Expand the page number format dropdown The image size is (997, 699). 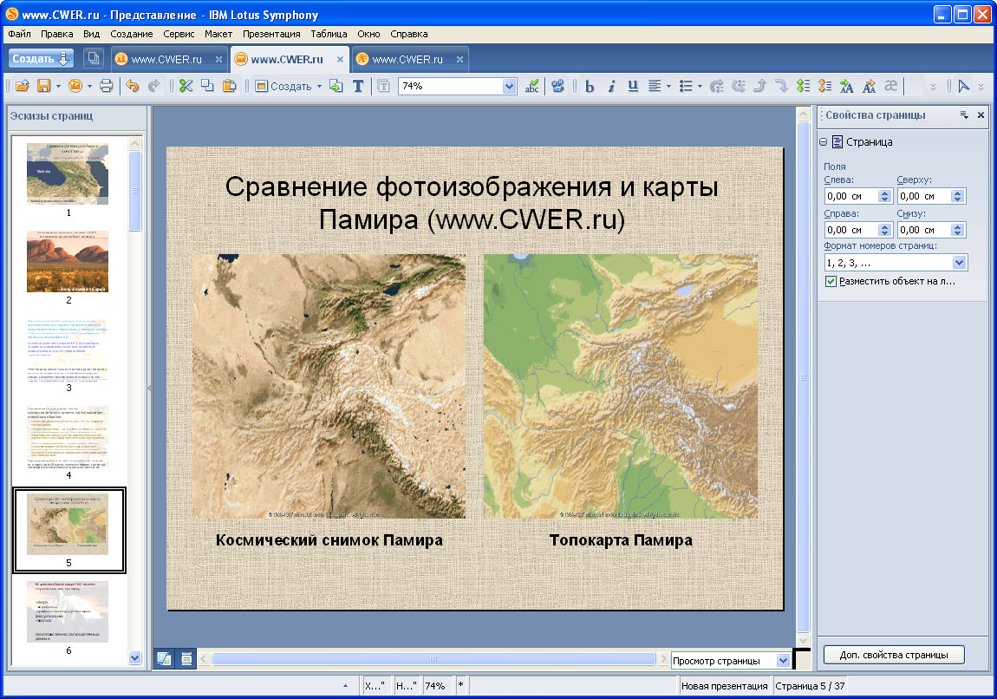pyautogui.click(x=959, y=263)
